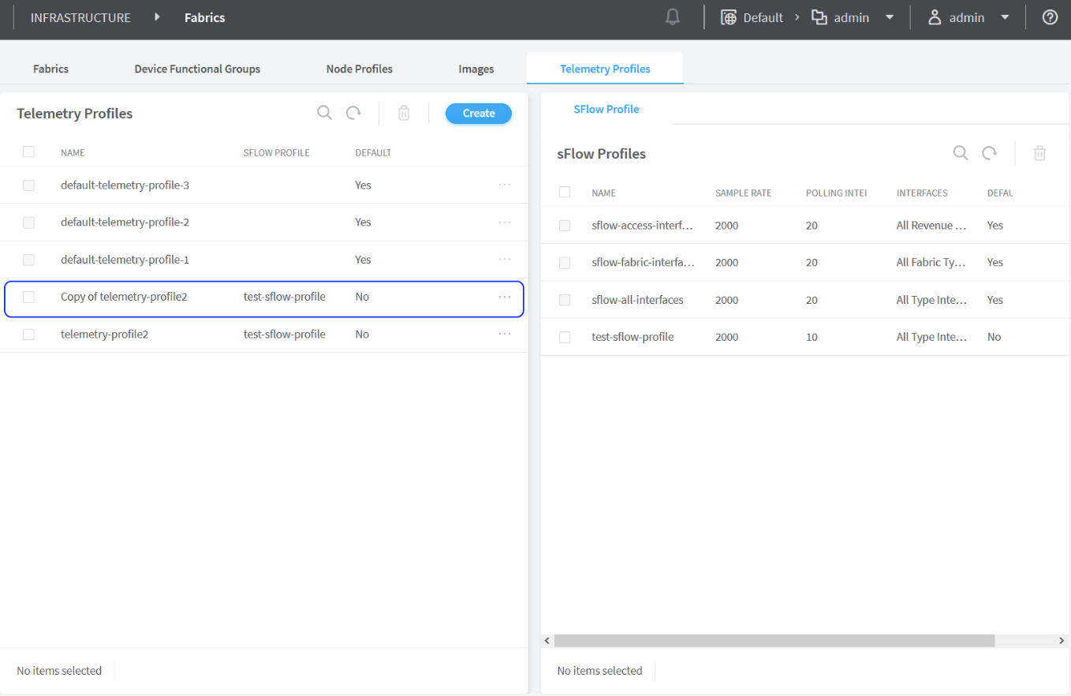The height and width of the screenshot is (696, 1071).
Task: Click trash icon in sFlow Profiles panel
Action: pyautogui.click(x=1039, y=153)
